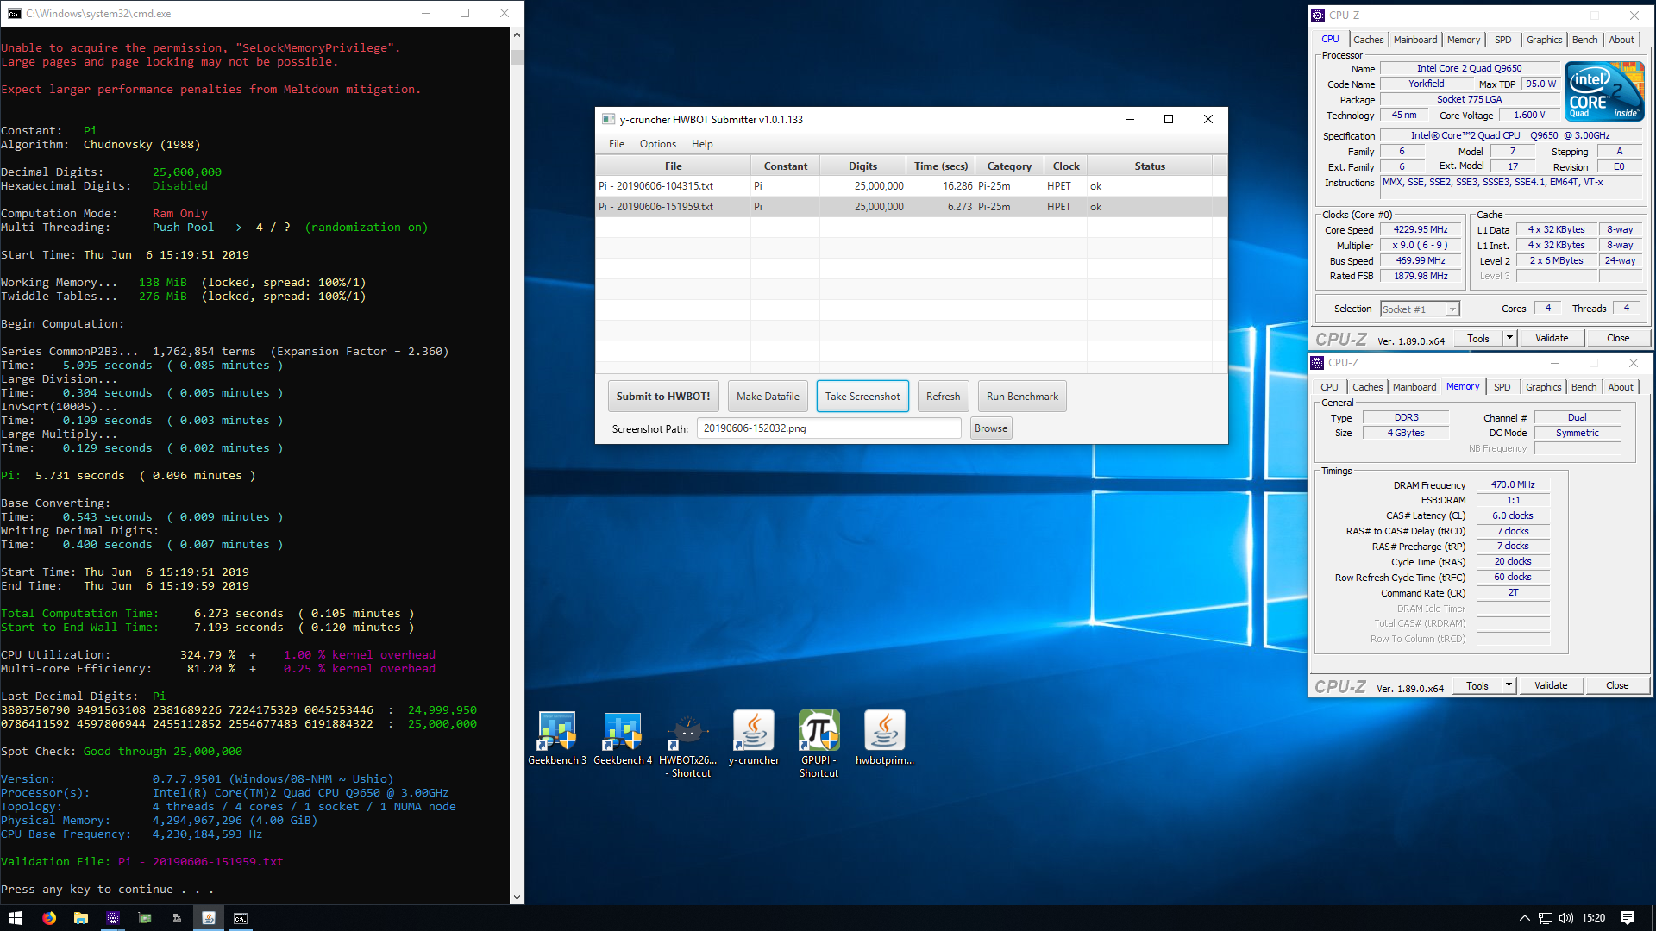Select the hwbotprime desktop icon
This screenshot has height=931, width=1656.
pos(885,738)
